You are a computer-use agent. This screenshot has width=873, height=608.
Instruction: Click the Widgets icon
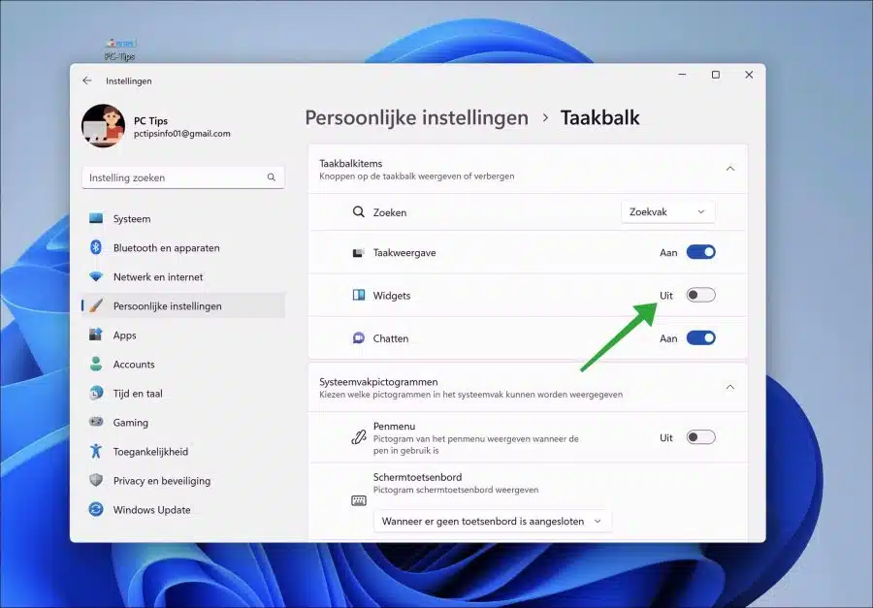click(x=359, y=295)
